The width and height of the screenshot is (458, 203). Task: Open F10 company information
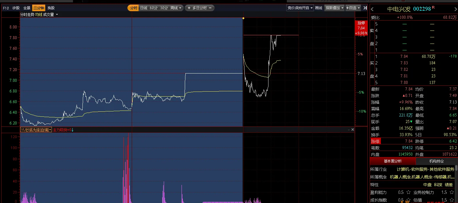[6, 8]
